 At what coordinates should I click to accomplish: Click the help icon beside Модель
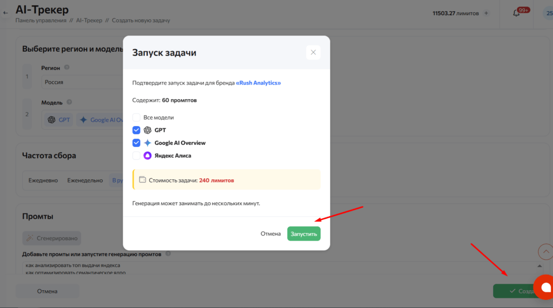[70, 102]
